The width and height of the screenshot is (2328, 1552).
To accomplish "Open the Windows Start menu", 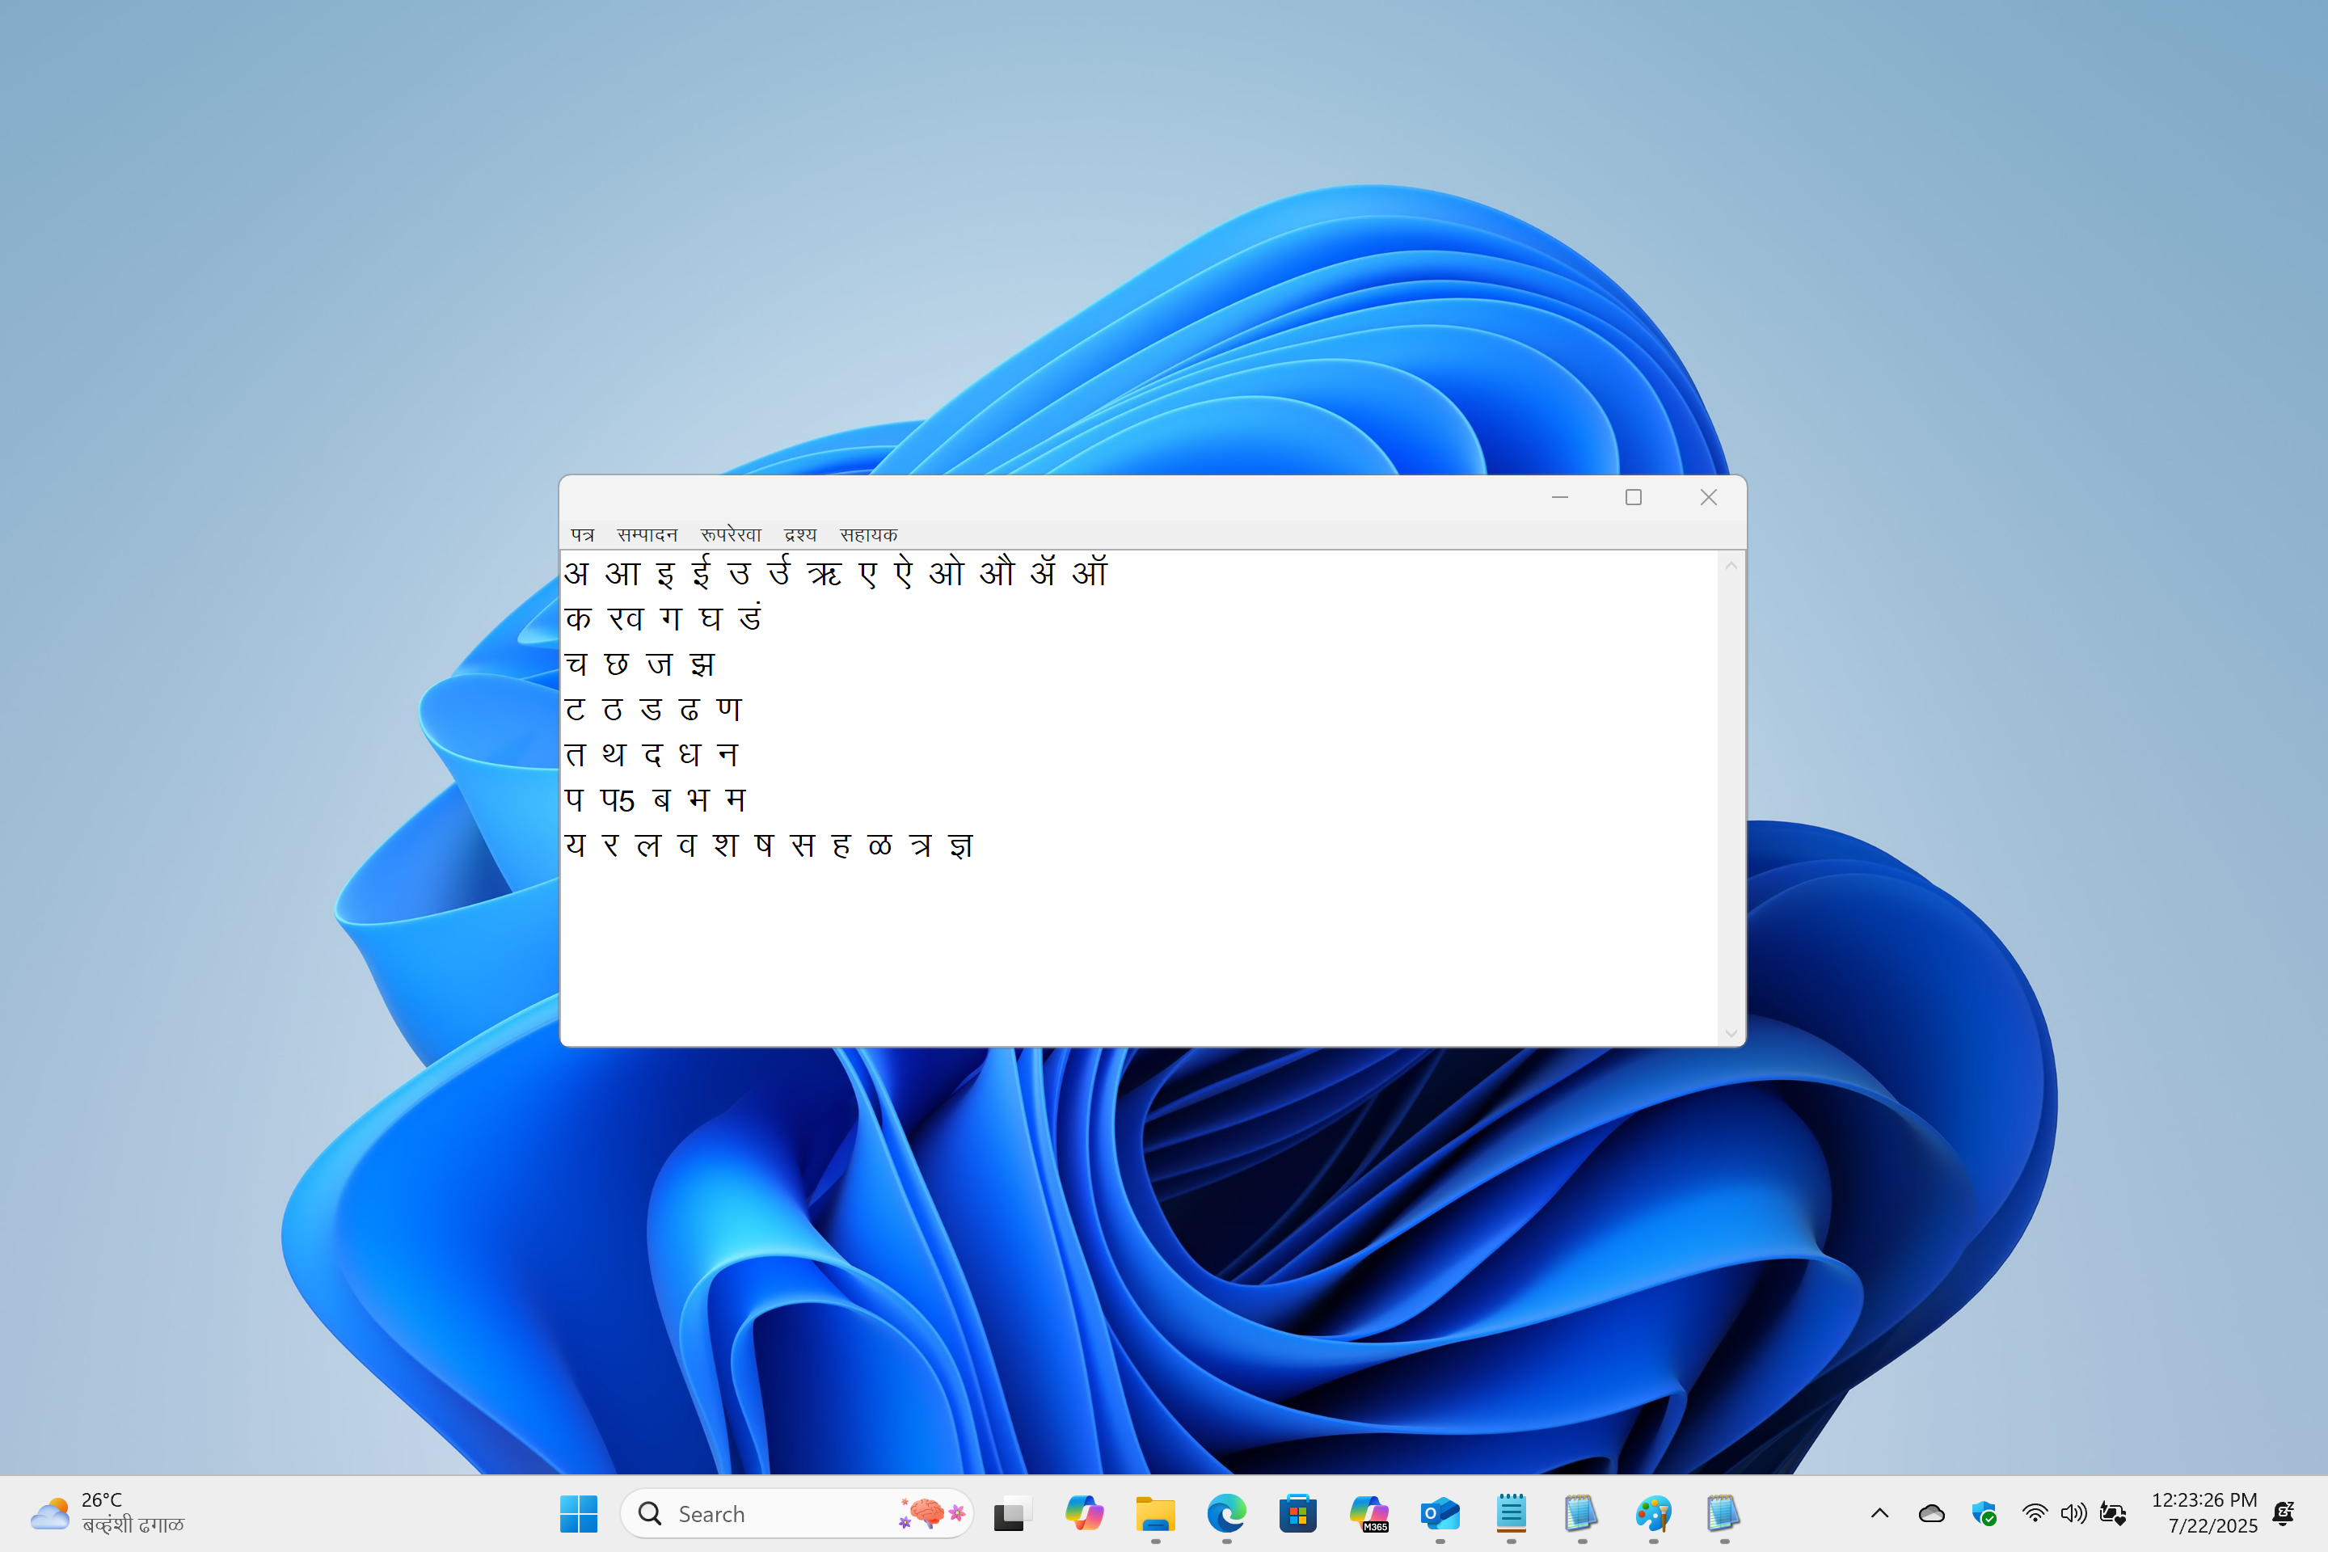I will tap(578, 1513).
